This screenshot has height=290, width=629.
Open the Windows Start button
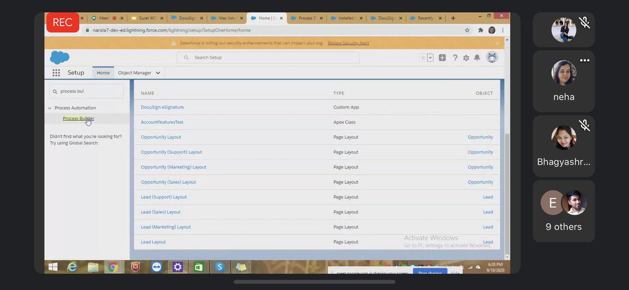[x=53, y=267]
